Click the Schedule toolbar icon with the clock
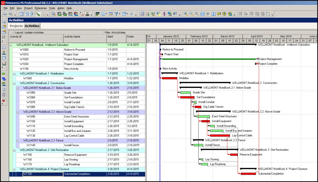The width and height of the screenshot is (318, 182). click(x=148, y=14)
